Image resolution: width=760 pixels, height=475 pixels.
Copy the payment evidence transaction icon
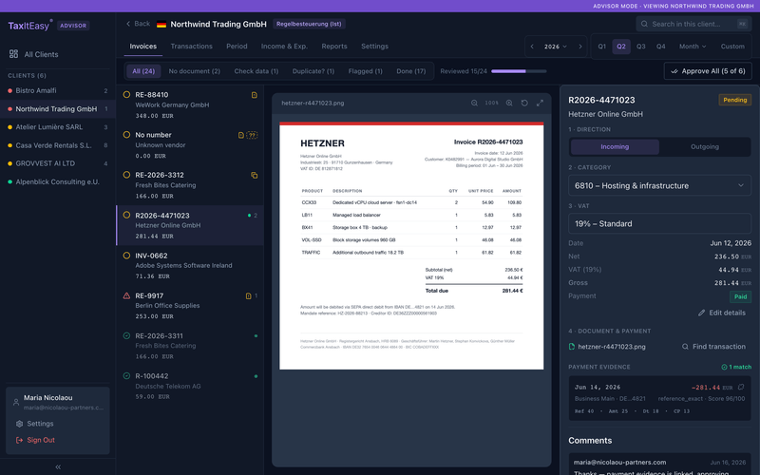coord(741,387)
